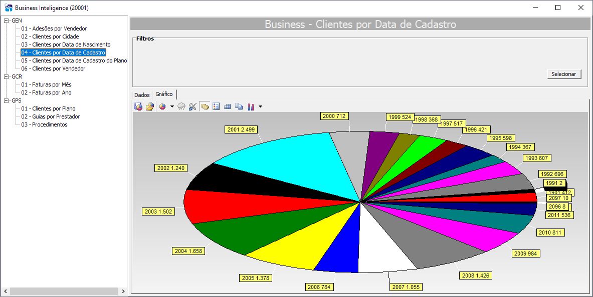Click the '2010 811' chart label

[550, 232]
